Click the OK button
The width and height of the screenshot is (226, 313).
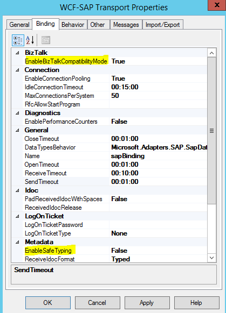click(x=48, y=303)
